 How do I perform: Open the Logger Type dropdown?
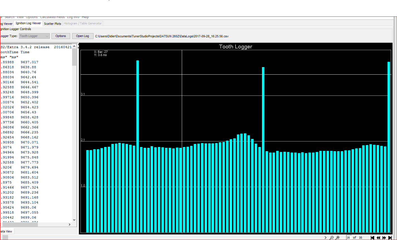(x=34, y=36)
